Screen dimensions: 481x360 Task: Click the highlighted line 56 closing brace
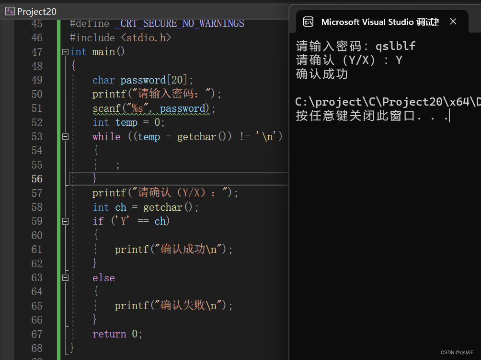(94, 178)
